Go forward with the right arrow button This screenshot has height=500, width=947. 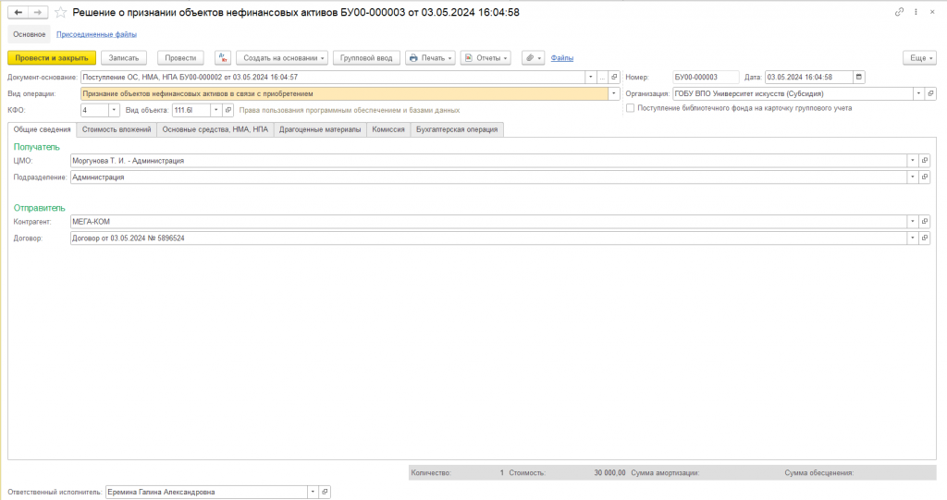[x=37, y=12]
